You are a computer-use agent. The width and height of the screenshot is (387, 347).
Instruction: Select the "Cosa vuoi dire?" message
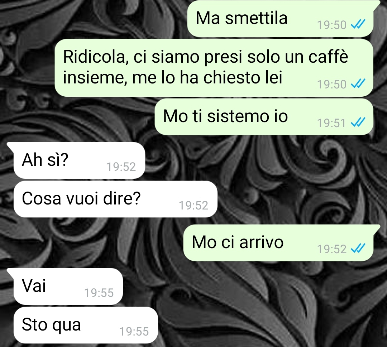pyautogui.click(x=115, y=199)
